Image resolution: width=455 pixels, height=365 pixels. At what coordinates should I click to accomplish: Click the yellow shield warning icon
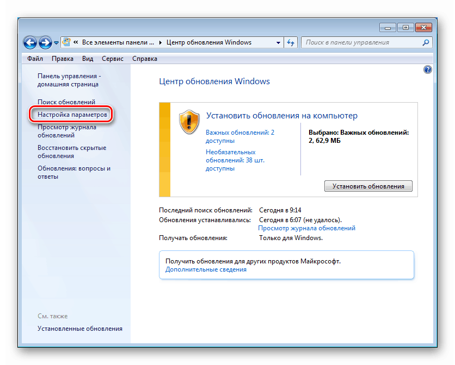point(188,122)
